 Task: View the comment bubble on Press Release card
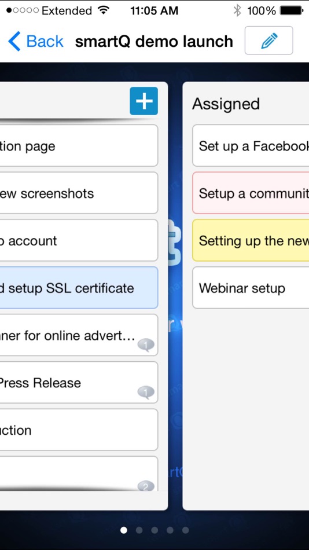point(146,392)
